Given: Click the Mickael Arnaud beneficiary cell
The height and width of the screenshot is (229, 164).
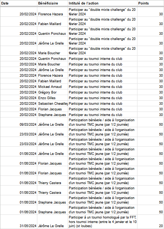Looking at the screenshot, I should pos(52,87).
